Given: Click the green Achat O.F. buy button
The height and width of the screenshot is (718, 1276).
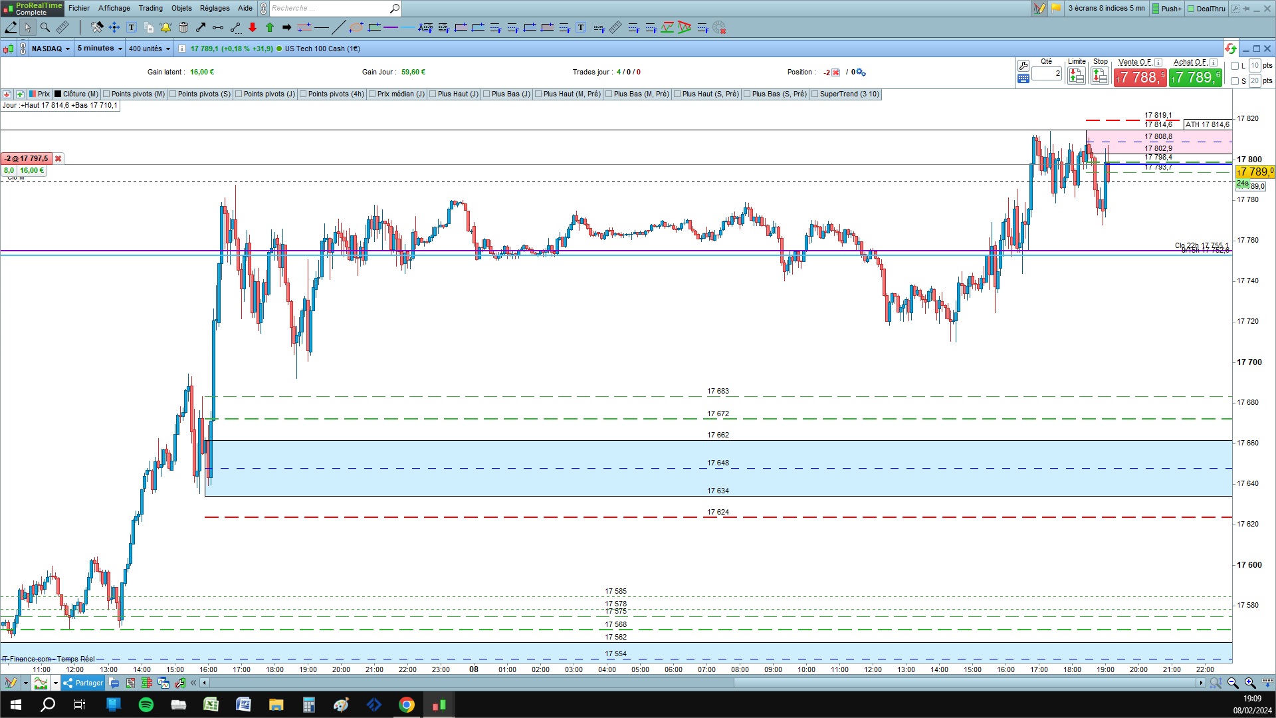Looking at the screenshot, I should tap(1196, 78).
